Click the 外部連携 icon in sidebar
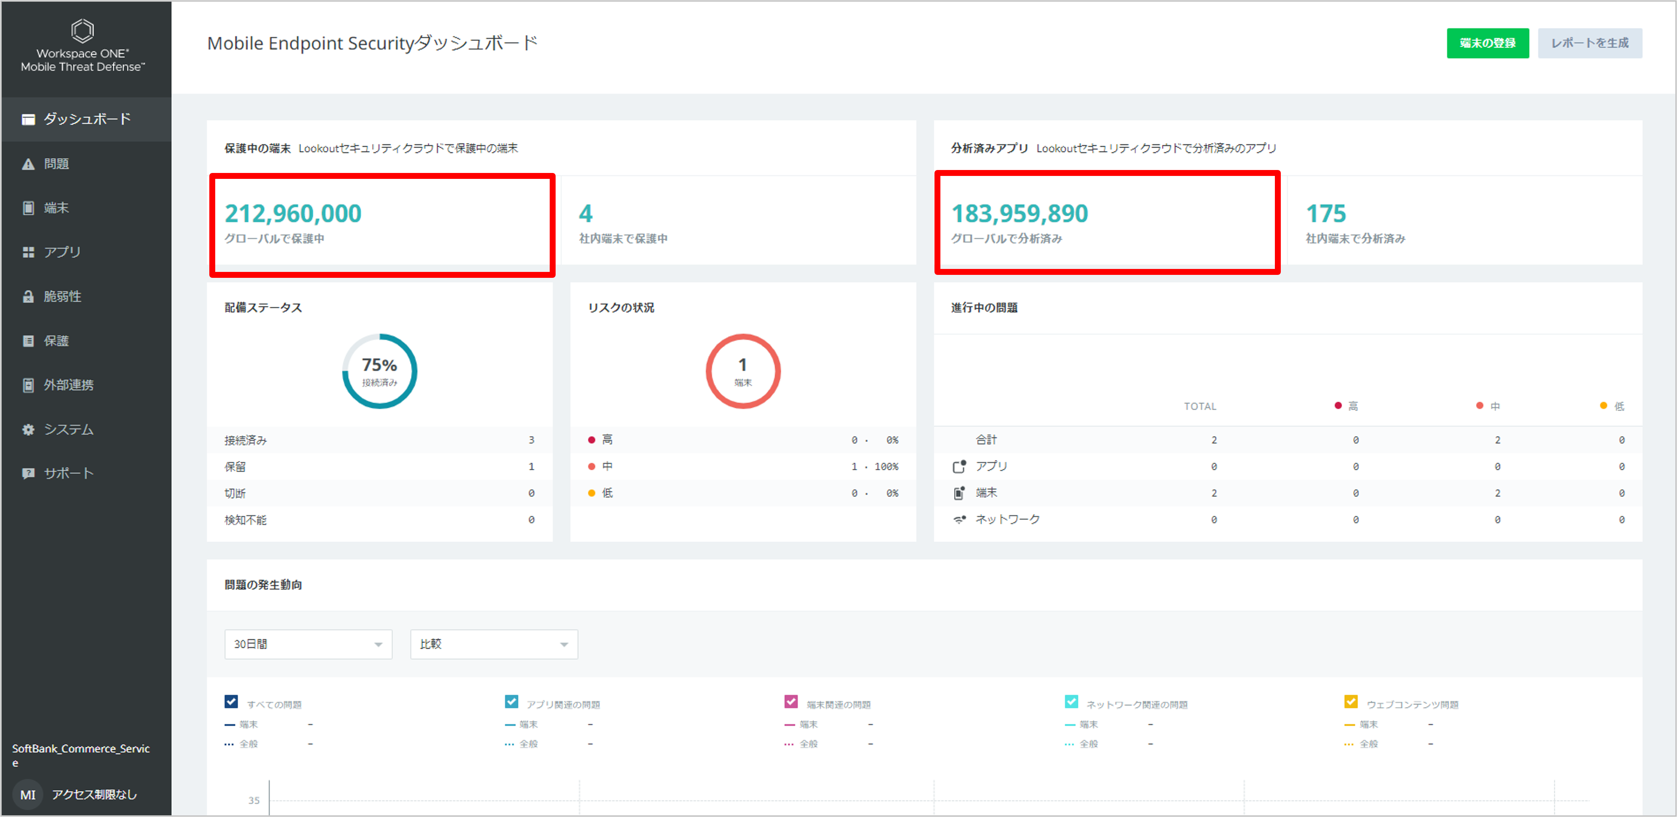Image resolution: width=1677 pixels, height=817 pixels. 28,385
